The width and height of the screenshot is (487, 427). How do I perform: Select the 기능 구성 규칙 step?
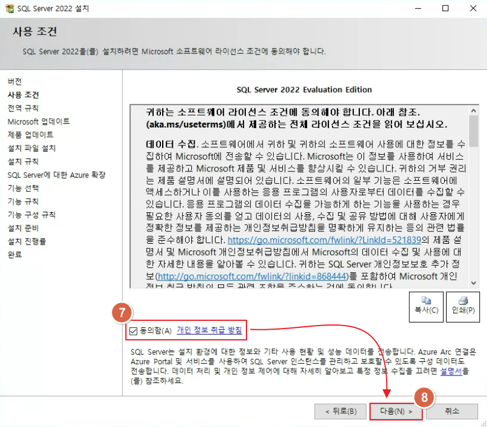point(31,215)
